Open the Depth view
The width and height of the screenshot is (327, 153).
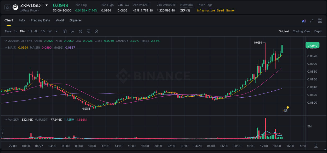[318, 31]
